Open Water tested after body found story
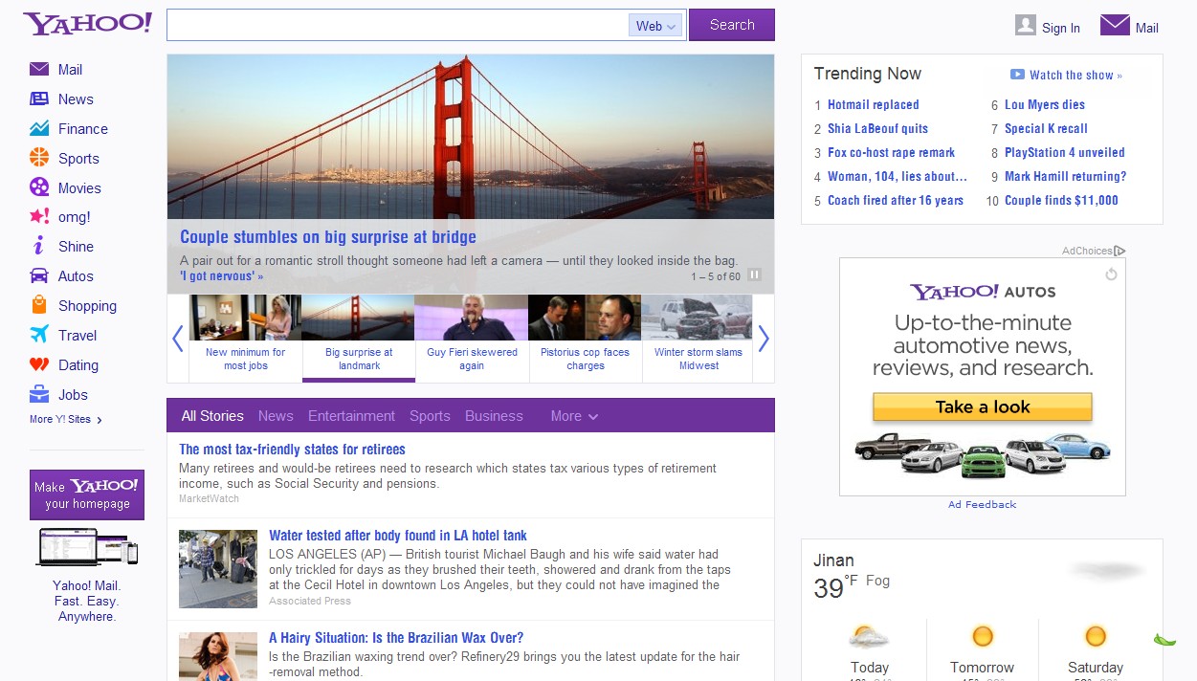This screenshot has width=1197, height=681. [398, 536]
